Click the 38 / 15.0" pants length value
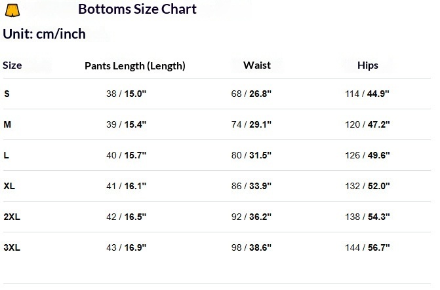Screen dimensions: 440x290 126,94
